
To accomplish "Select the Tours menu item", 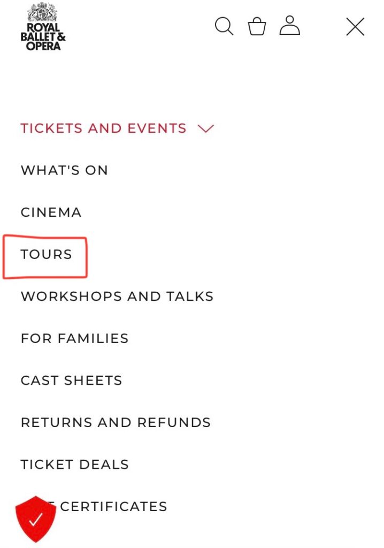I will [47, 254].
